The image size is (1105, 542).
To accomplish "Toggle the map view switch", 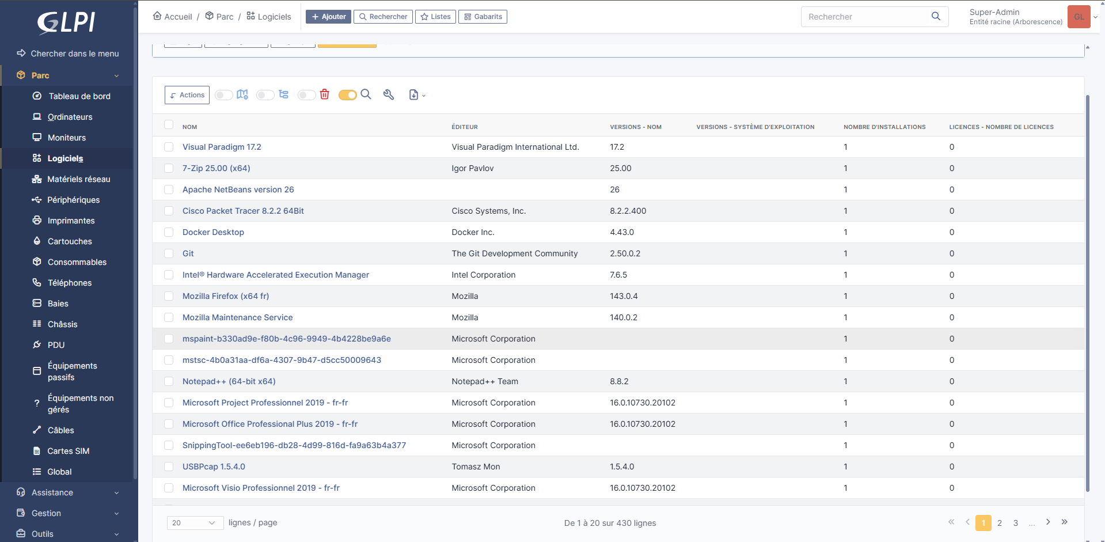I will click(224, 95).
